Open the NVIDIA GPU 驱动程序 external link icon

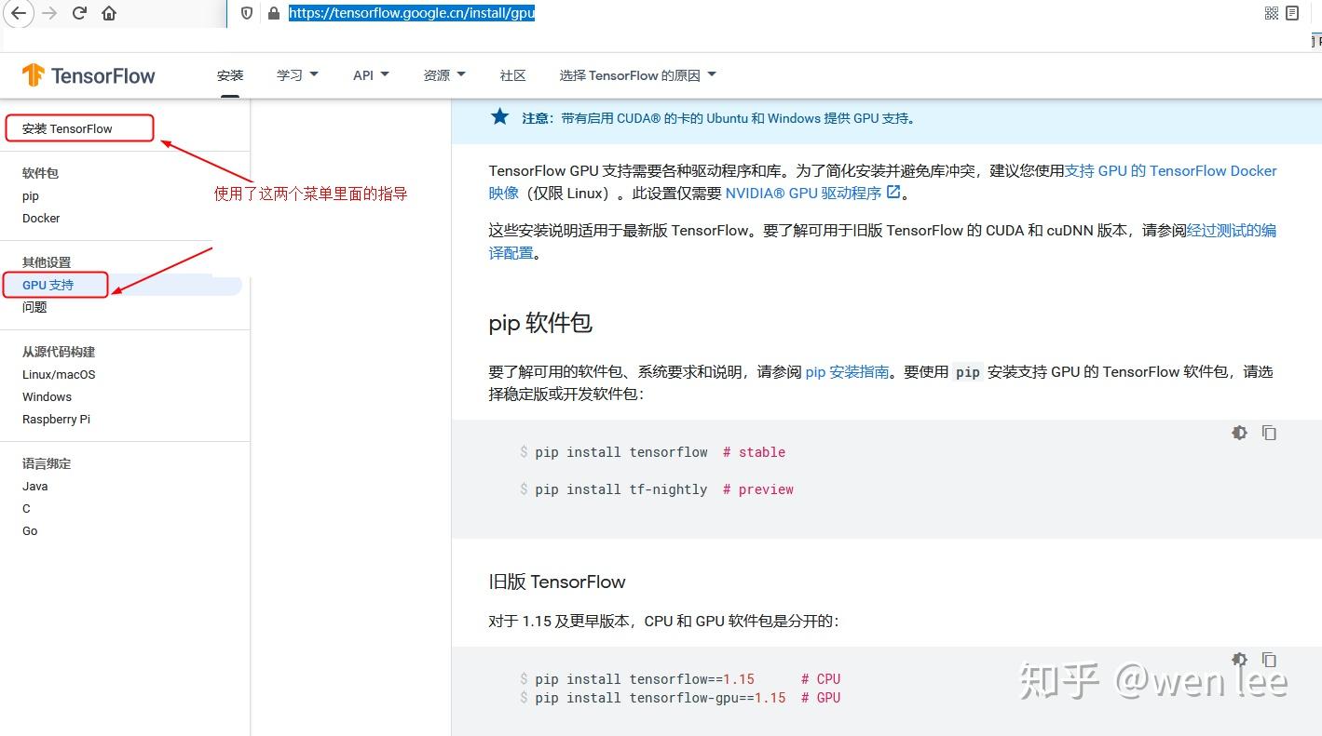893,193
